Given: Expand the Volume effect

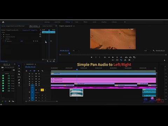Looking at the screenshot, I should (2, 35).
